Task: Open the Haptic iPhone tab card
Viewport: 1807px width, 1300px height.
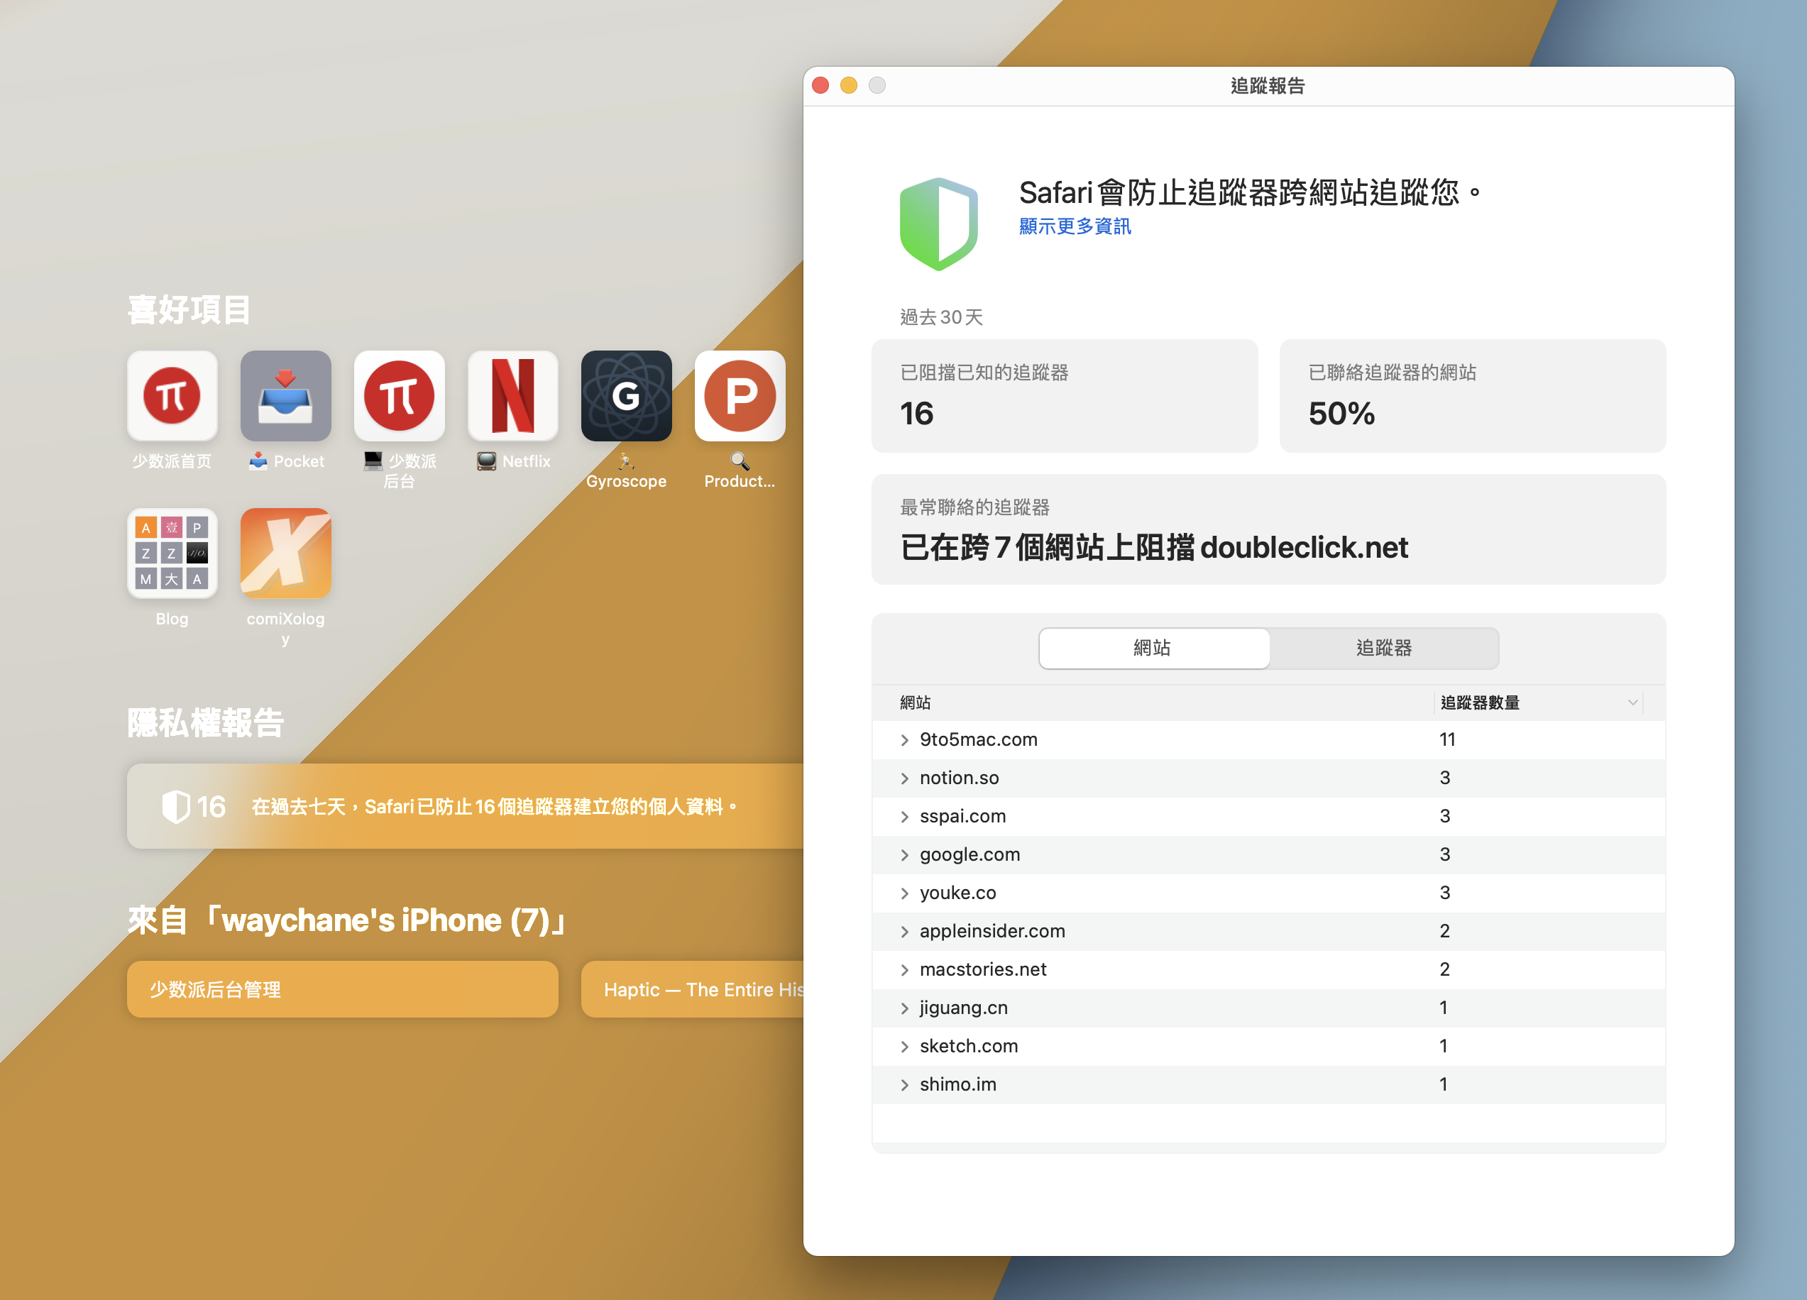Action: point(693,988)
